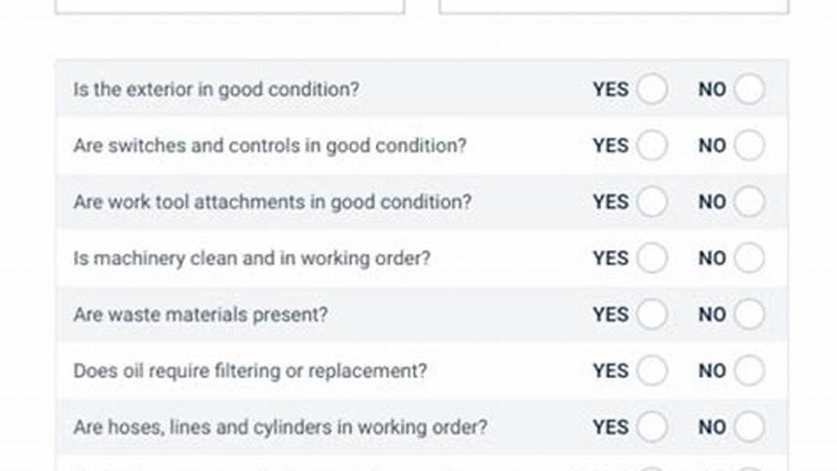
Task: Mark NO for oil filtering or replacement
Action: [749, 371]
